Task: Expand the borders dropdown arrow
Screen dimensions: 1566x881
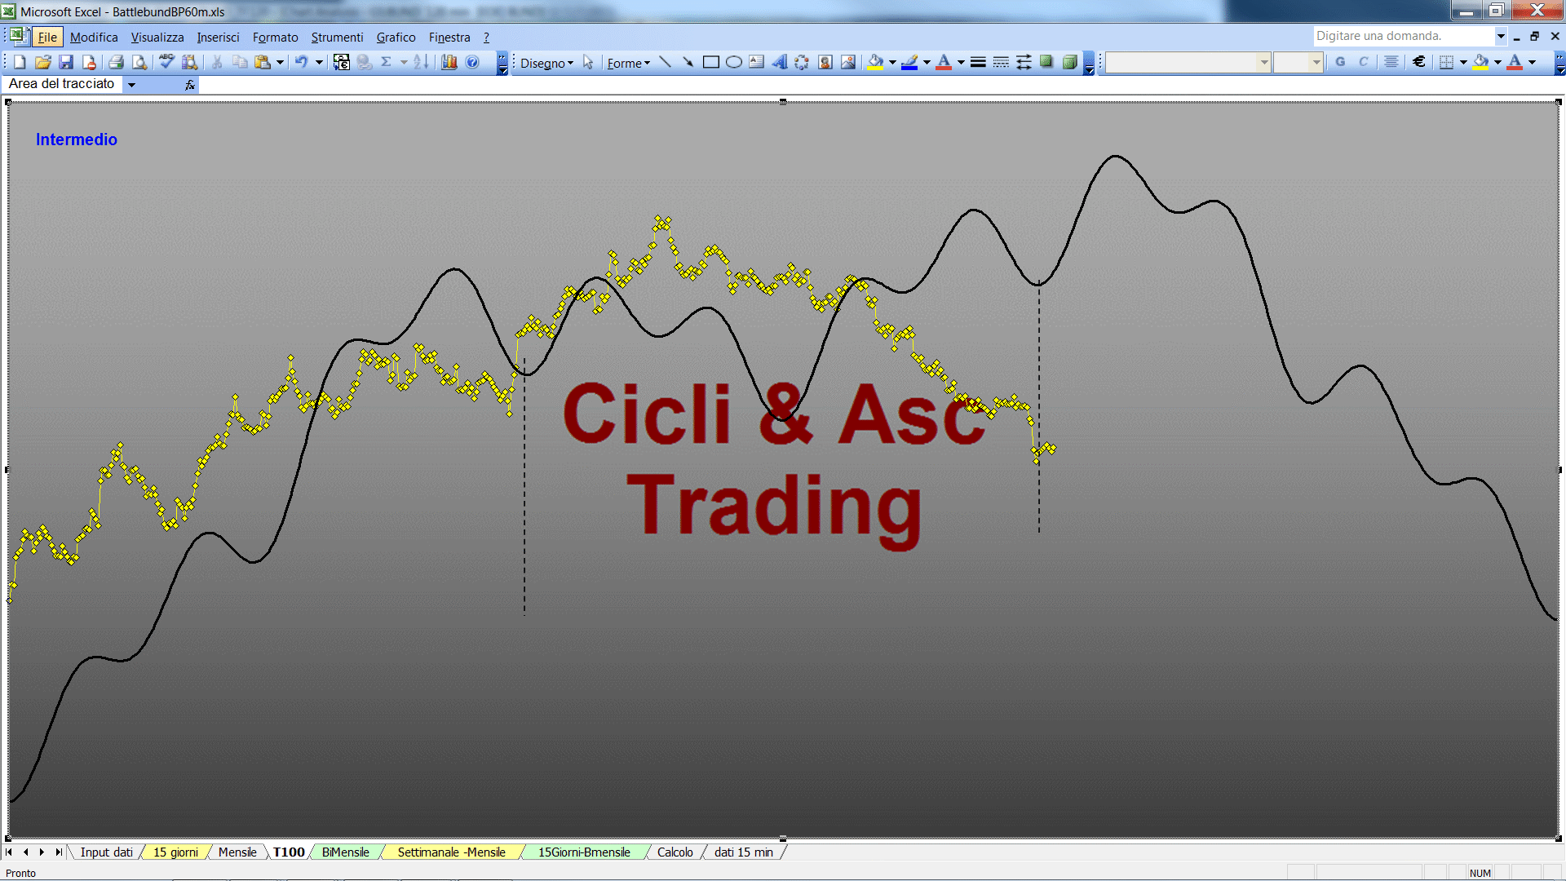Action: click(x=1463, y=62)
